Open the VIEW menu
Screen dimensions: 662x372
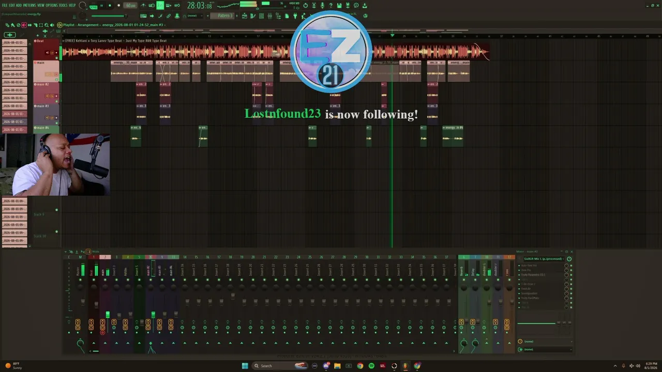pos(41,5)
